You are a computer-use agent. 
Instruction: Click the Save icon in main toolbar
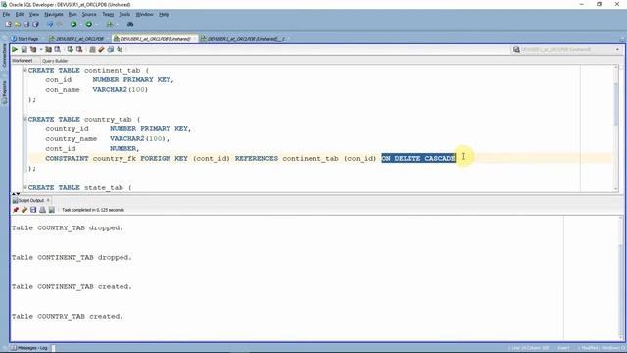[26, 25]
